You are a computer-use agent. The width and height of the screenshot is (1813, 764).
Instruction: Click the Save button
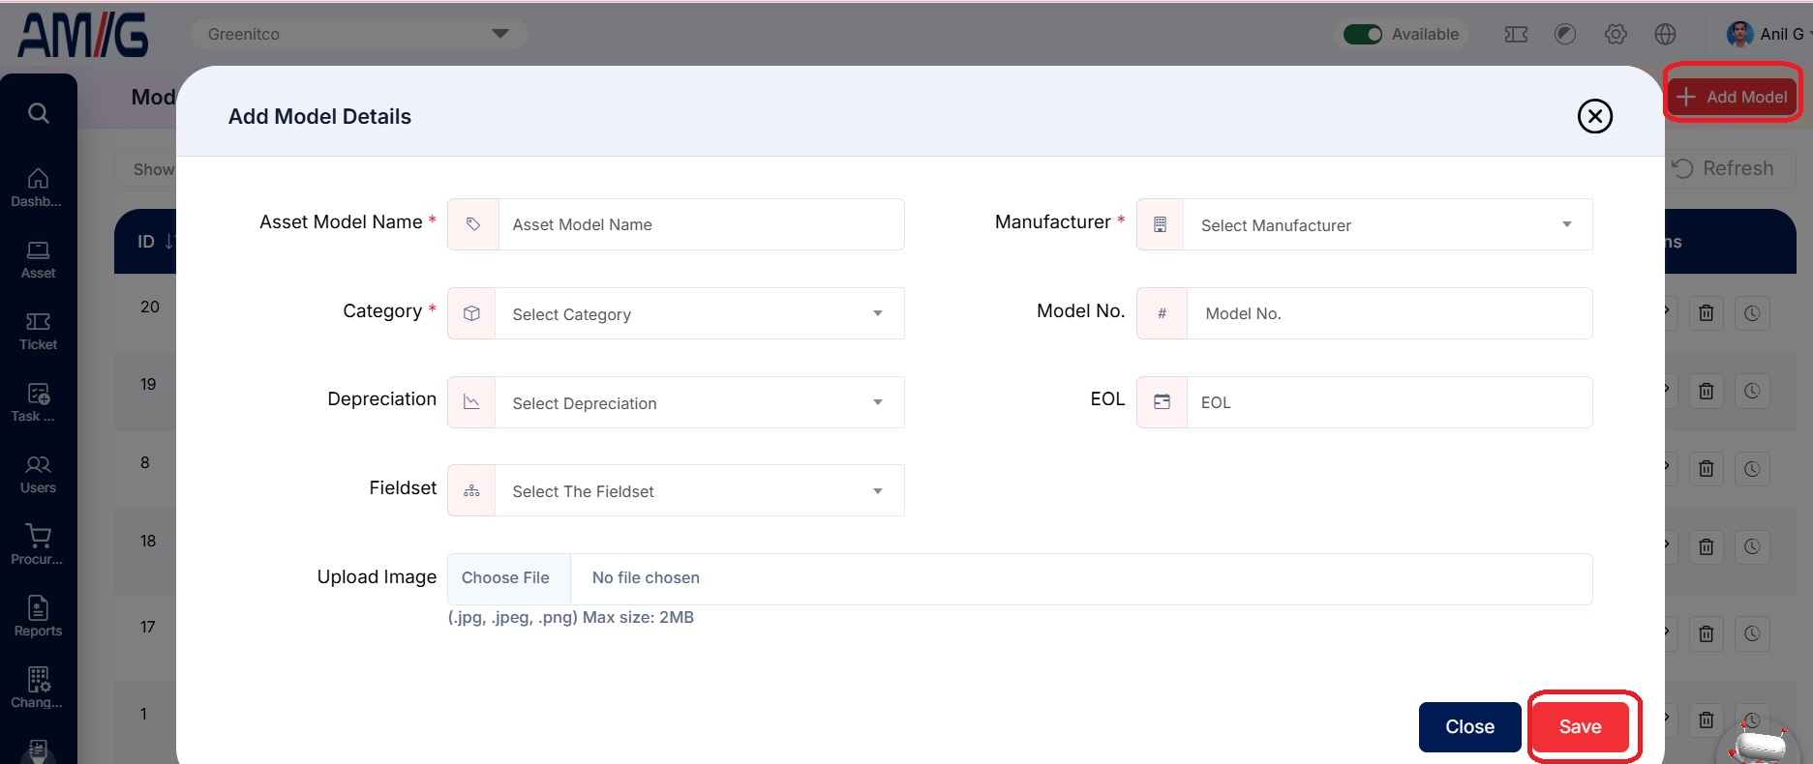coord(1580,726)
